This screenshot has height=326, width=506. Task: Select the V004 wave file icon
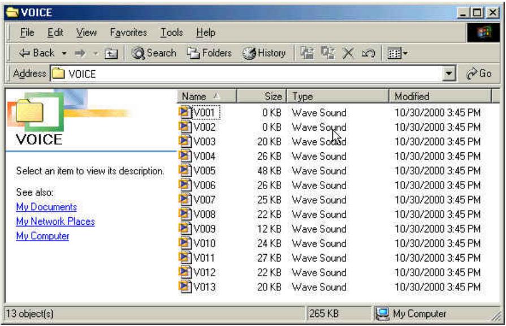point(184,156)
